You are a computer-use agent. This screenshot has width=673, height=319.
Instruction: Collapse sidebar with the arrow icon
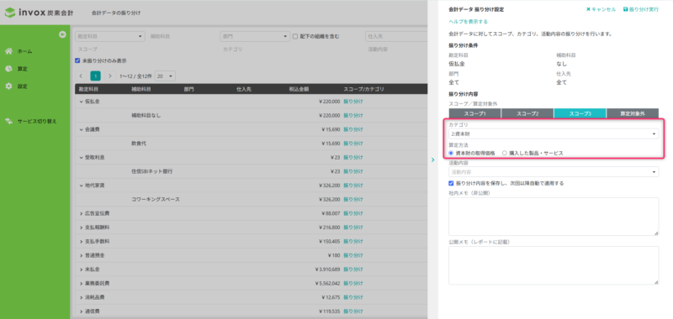coord(62,34)
